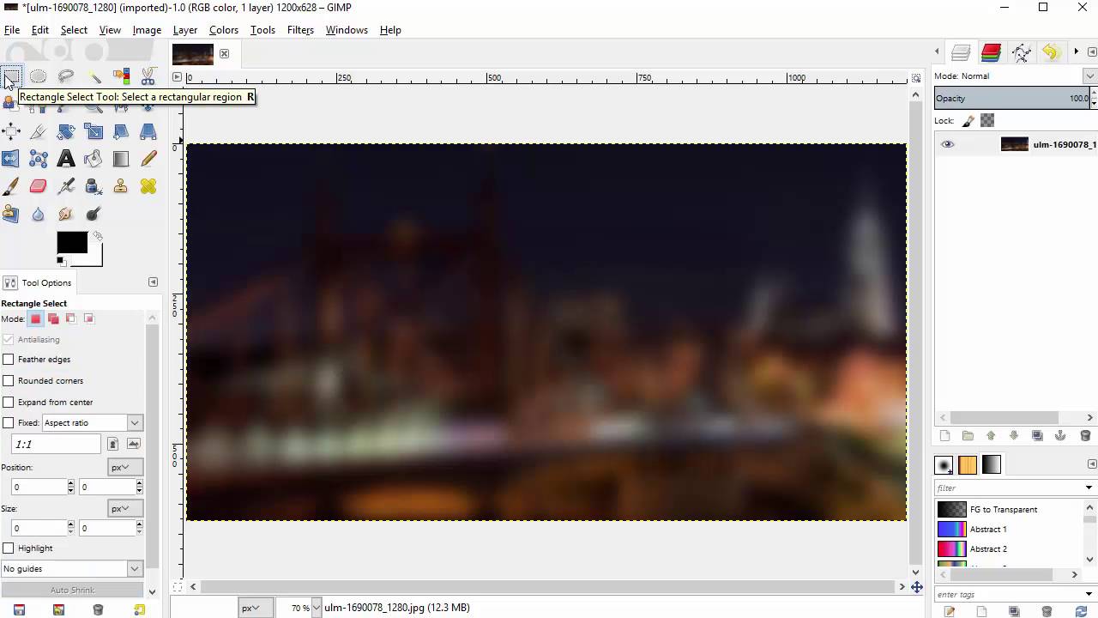Hide the ulm-1690078 layer with eye icon
Image resolution: width=1098 pixels, height=618 pixels.
pyautogui.click(x=947, y=144)
